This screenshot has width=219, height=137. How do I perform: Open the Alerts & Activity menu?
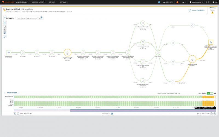39,2
